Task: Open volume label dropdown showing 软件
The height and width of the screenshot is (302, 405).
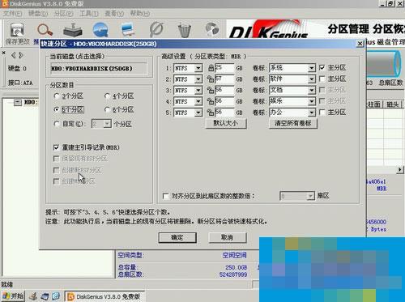Action: point(312,79)
